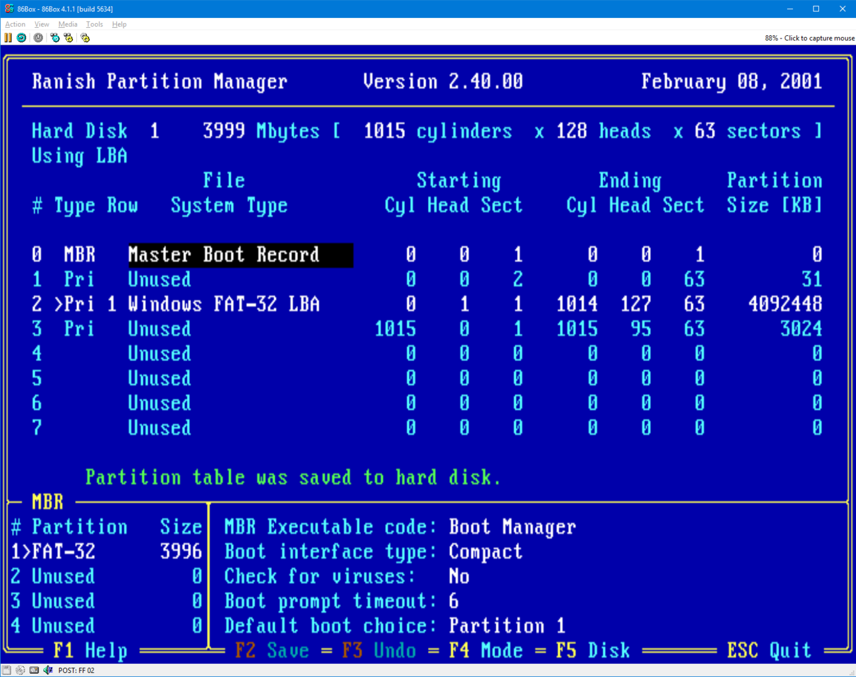Viewport: 856px width, 677px height.
Task: Click "Unused" in partition row 7
Action: (x=160, y=428)
